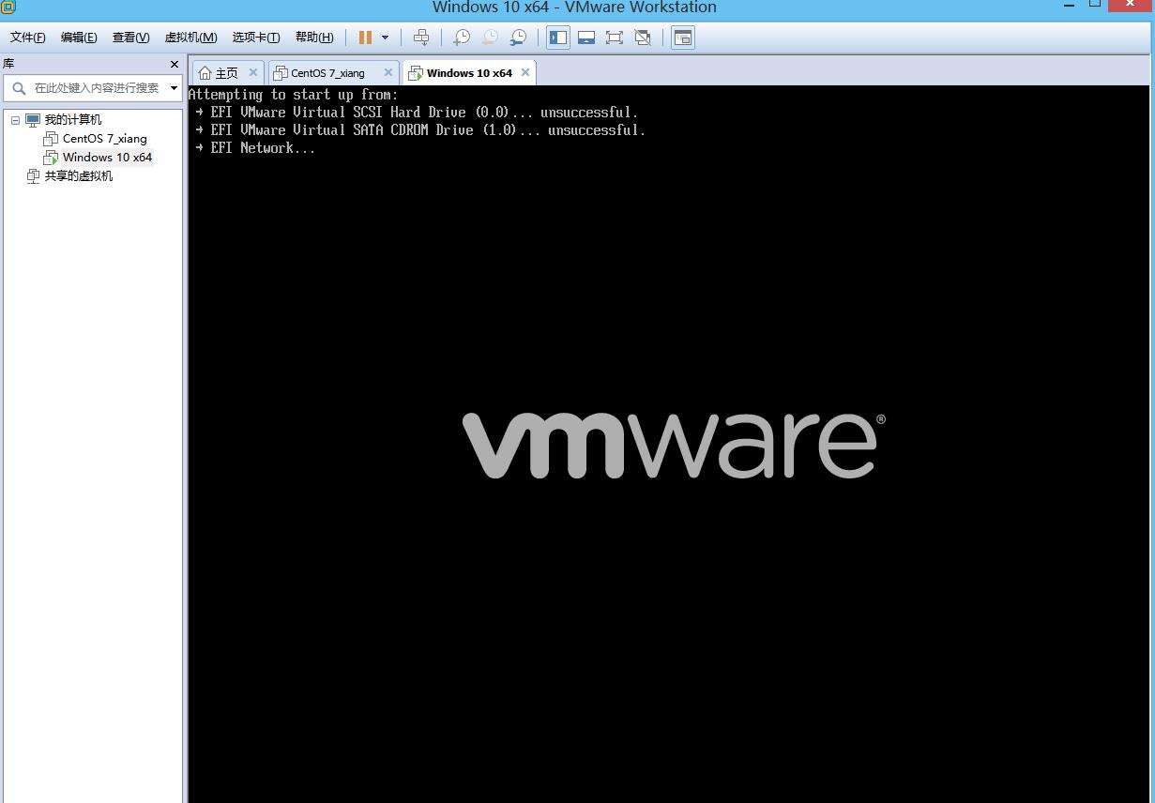Revert virtual machine to previous snapshot

click(490, 38)
